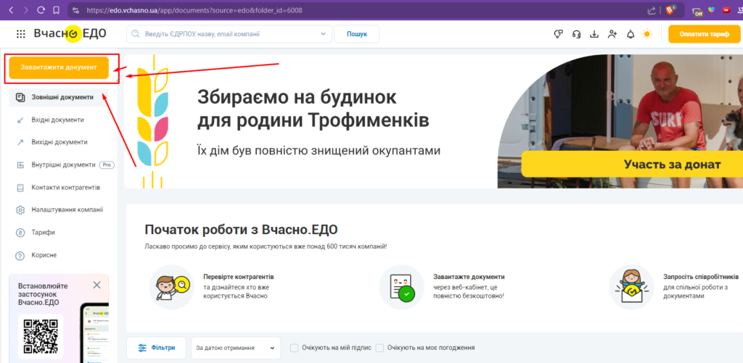Viewport: 743px width, 363px height.
Task: Click the Контакти контрагентів book icon
Action: pyautogui.click(x=20, y=188)
